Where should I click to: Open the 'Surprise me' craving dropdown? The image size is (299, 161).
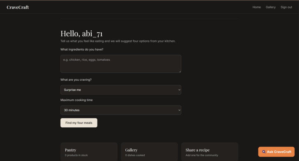pos(121,90)
